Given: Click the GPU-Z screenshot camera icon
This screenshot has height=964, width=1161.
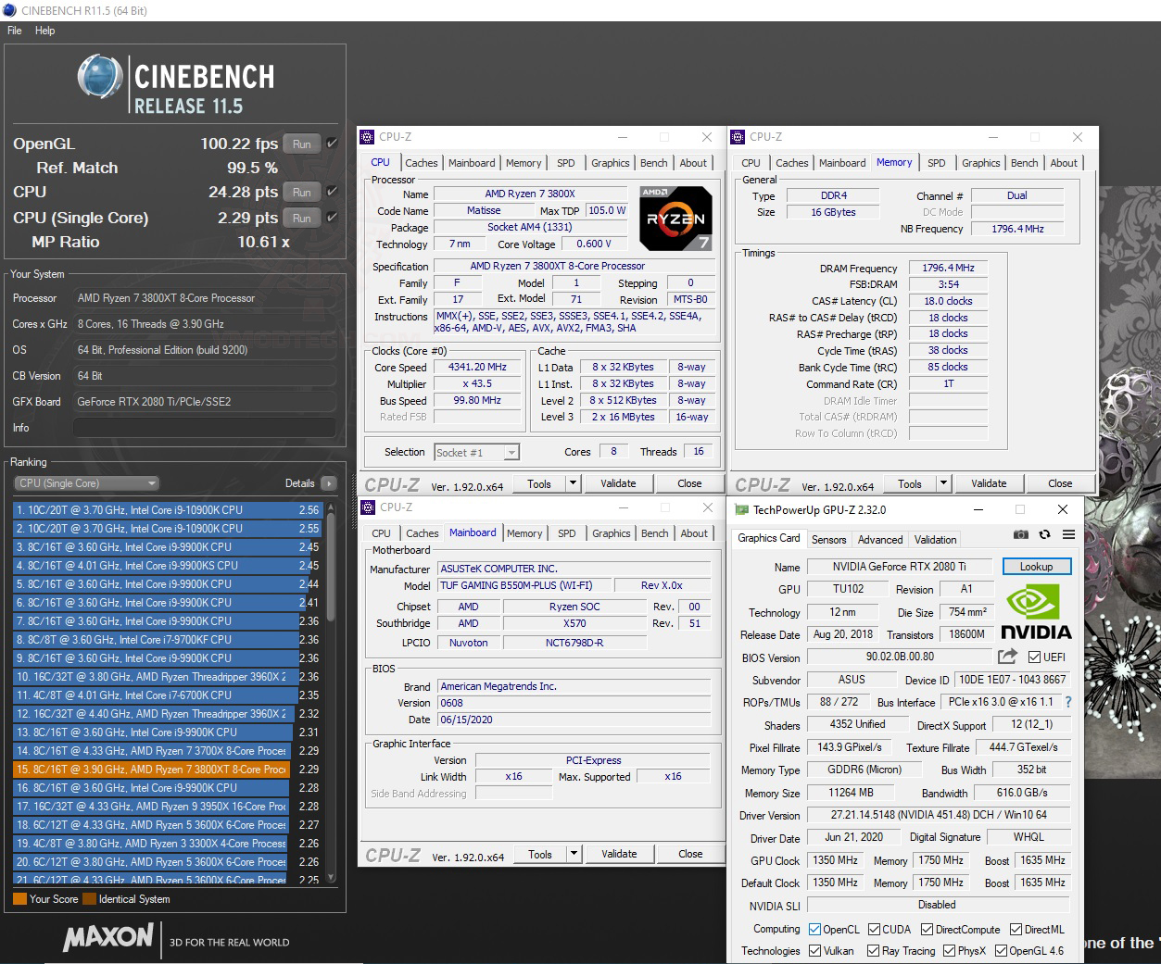Looking at the screenshot, I should click(x=1020, y=535).
